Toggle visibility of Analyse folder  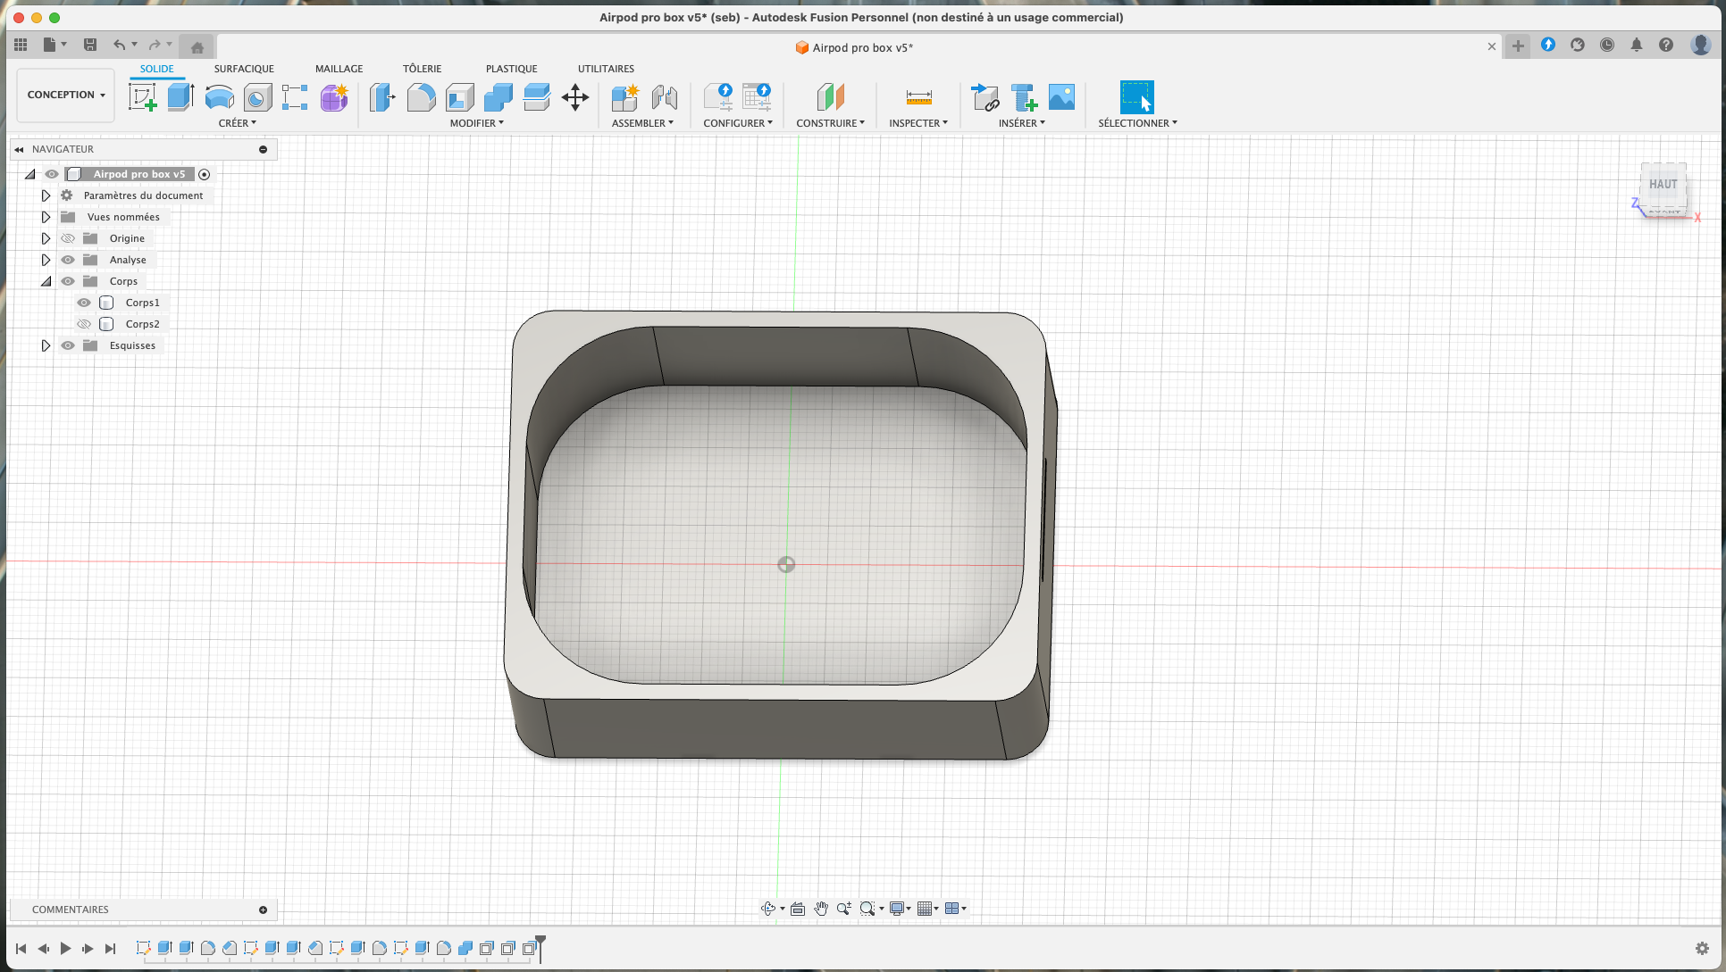(x=68, y=260)
